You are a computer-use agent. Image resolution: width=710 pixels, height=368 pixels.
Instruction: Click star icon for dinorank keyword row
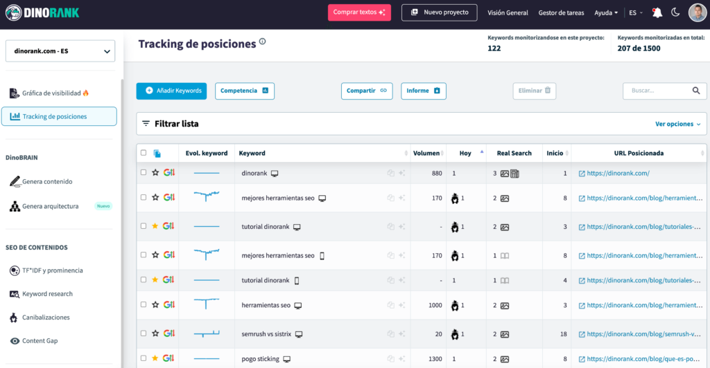[155, 173]
